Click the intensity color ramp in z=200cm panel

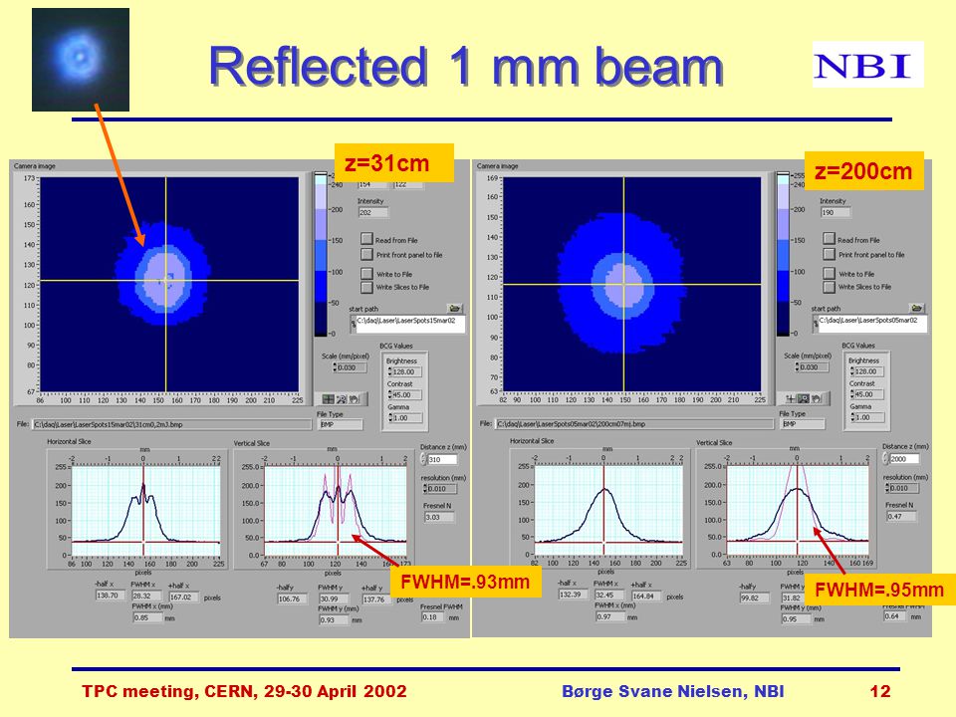tap(784, 254)
